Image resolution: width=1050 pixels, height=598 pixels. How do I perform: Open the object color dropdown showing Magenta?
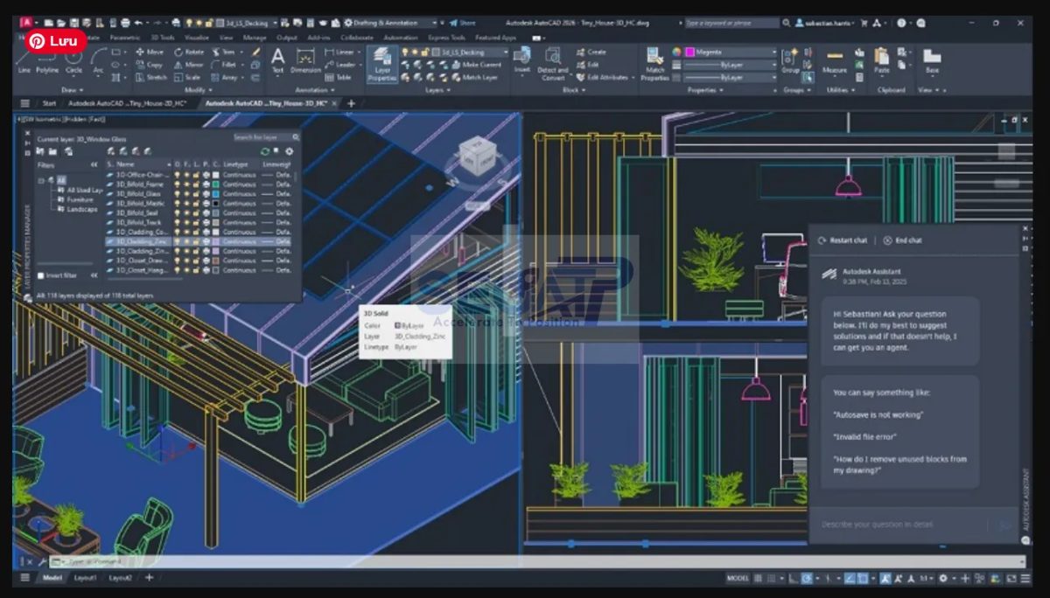pos(775,52)
